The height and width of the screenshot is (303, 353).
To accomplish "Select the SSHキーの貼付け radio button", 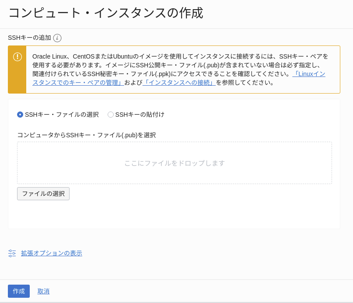I will pyautogui.click(x=111, y=115).
